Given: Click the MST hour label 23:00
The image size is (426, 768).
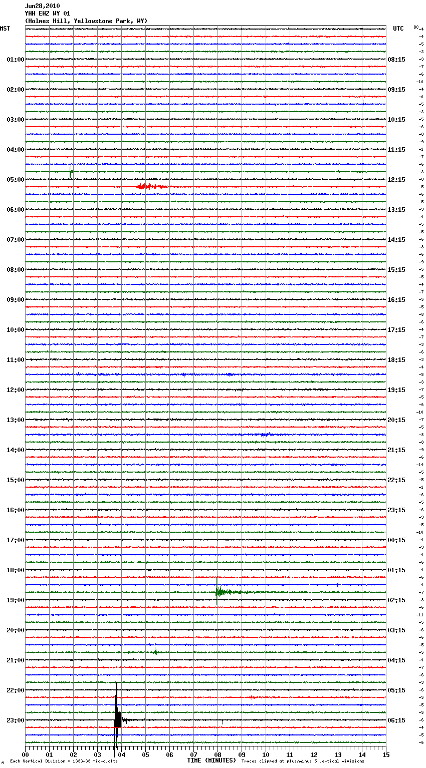Looking at the screenshot, I should (16, 720).
